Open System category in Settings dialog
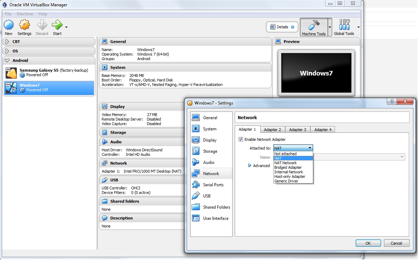The height and width of the screenshot is (260, 419). click(211, 129)
